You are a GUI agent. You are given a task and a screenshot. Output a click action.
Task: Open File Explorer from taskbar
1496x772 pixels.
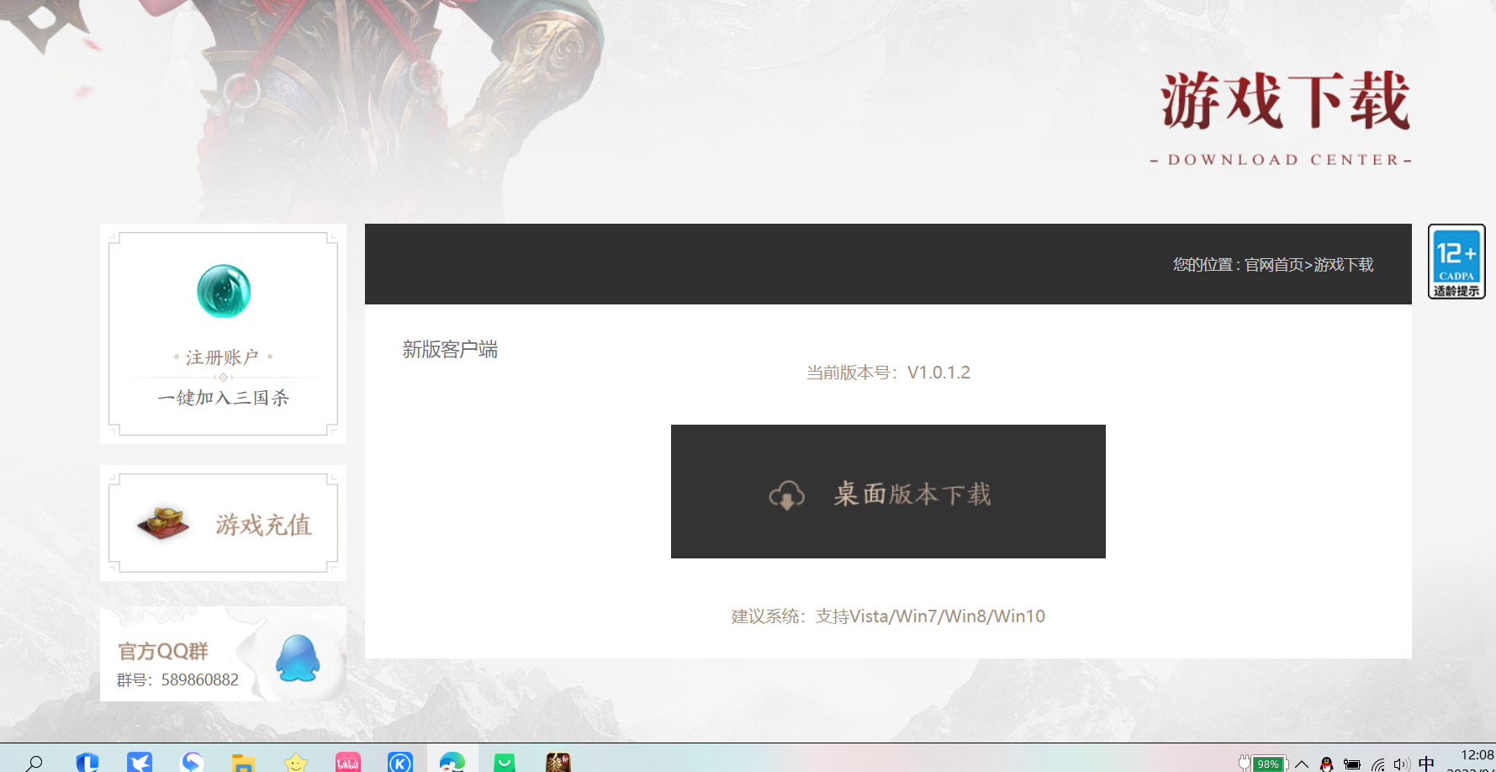[243, 763]
